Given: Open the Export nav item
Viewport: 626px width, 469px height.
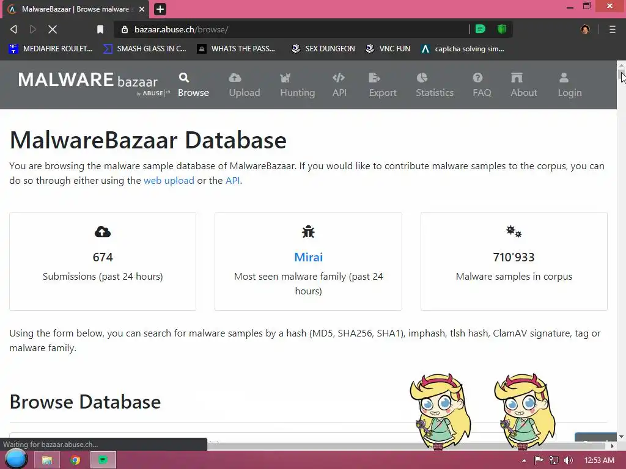Looking at the screenshot, I should coord(383,85).
